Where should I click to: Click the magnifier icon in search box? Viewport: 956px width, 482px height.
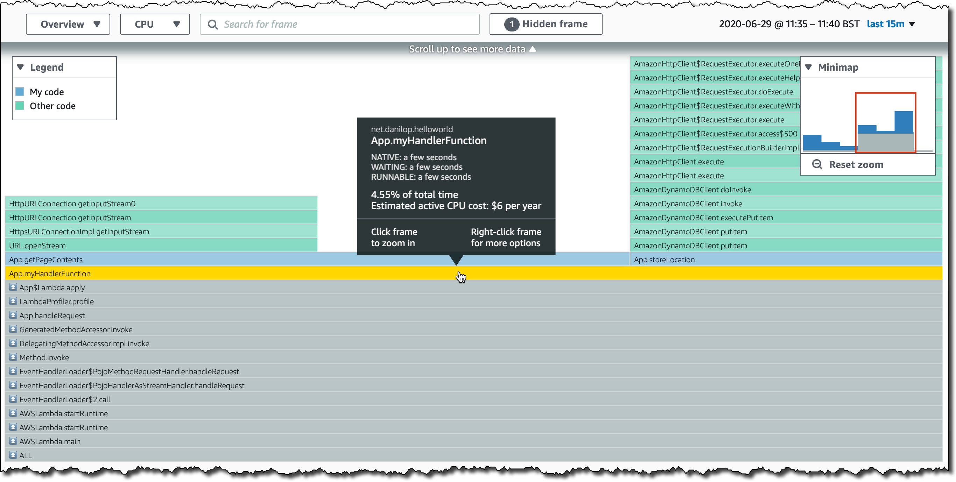pyautogui.click(x=213, y=24)
